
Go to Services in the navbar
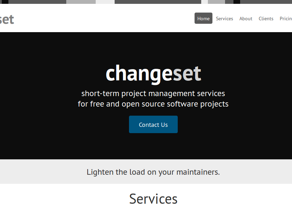point(224,19)
